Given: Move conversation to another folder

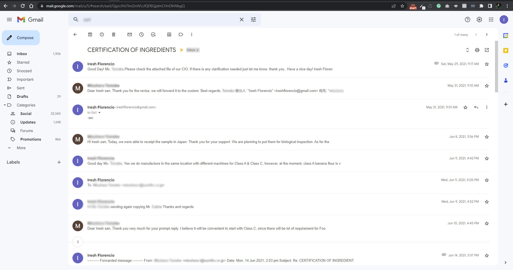Looking at the screenshot, I should coord(169,34).
